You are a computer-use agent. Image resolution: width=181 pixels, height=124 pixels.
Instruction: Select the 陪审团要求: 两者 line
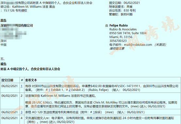121,7
